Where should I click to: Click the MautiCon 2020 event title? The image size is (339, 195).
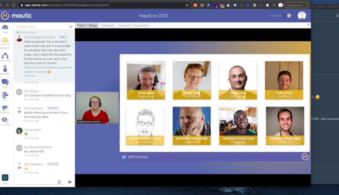click(153, 16)
